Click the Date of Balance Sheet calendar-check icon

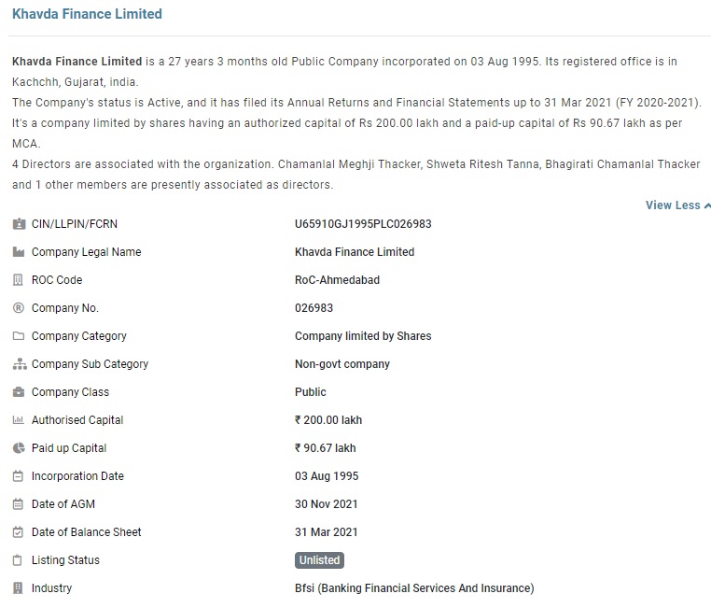(19, 532)
